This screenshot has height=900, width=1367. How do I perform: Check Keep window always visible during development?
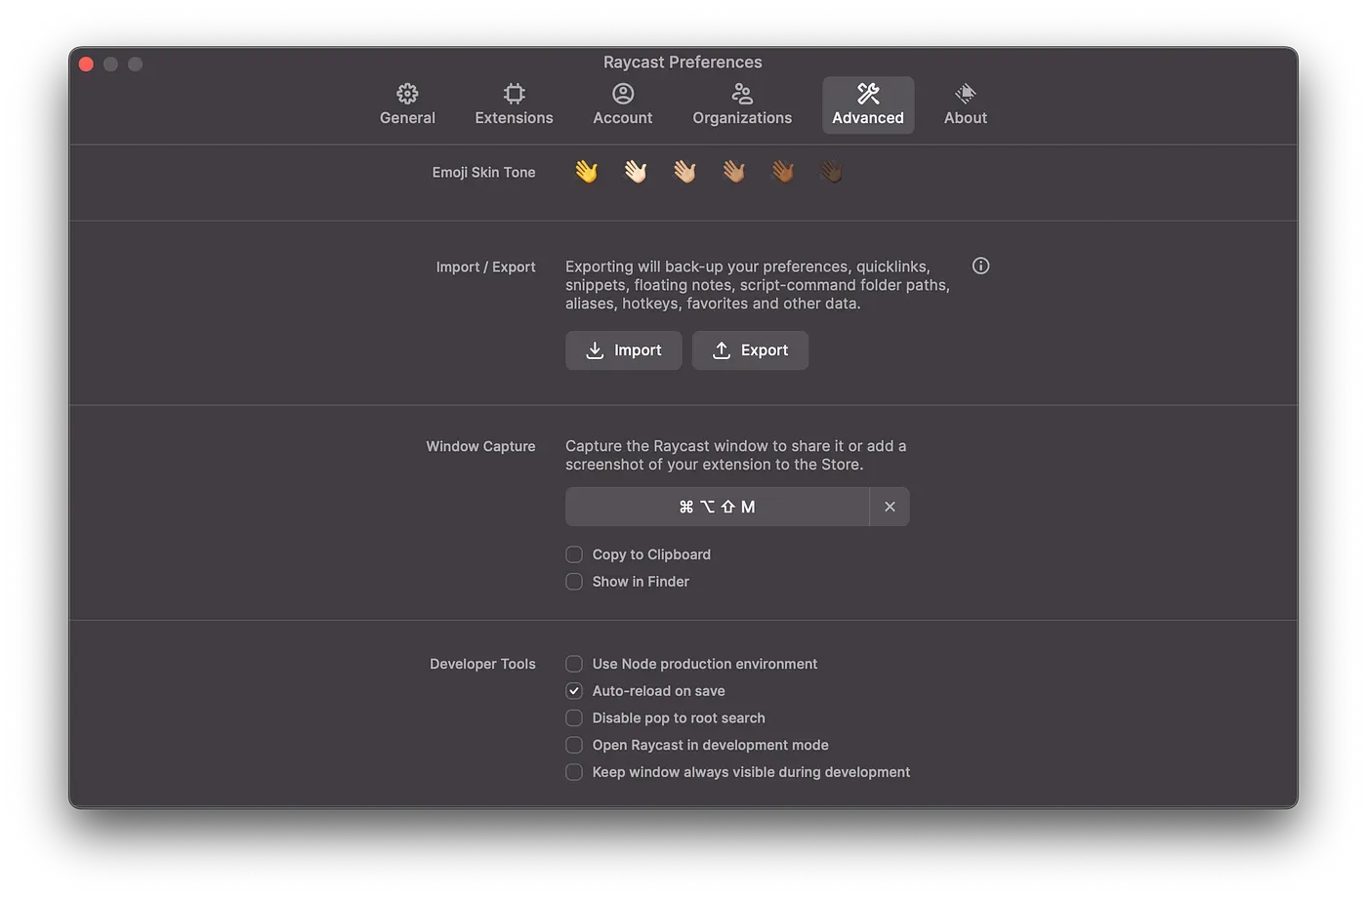(x=574, y=772)
